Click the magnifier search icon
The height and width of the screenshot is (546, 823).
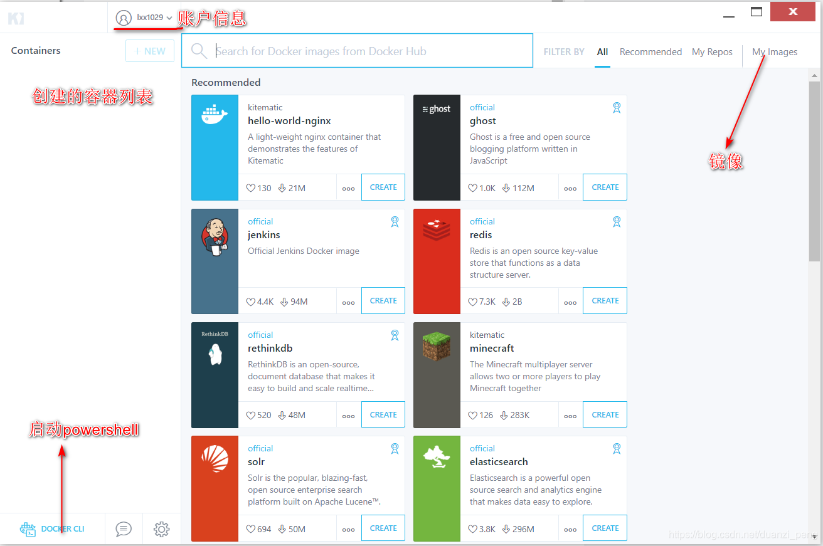(199, 51)
